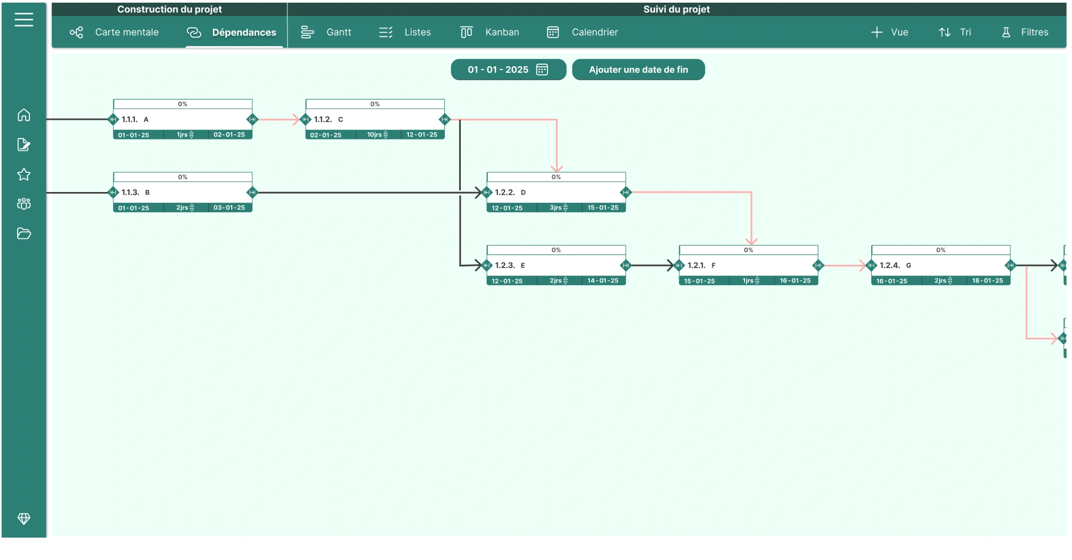Click output connector of task 1.1.1. A
Viewport: 1072px width, 560px height.
coord(252,119)
